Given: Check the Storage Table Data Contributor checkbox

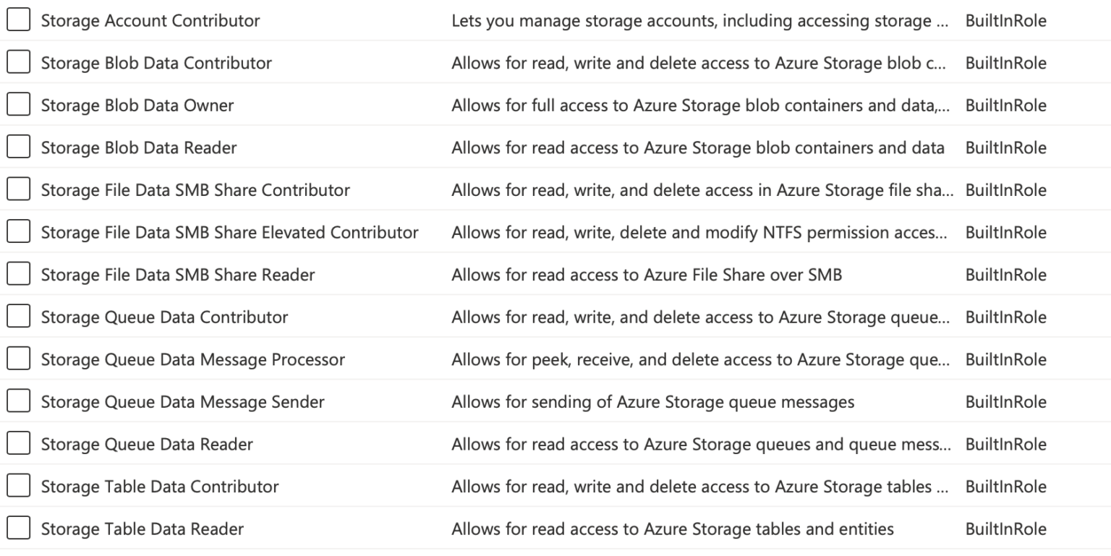Looking at the screenshot, I should point(19,486).
